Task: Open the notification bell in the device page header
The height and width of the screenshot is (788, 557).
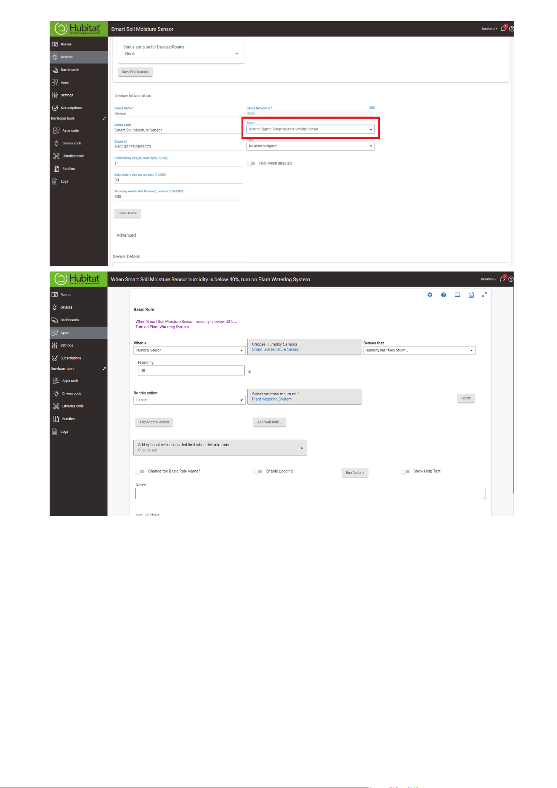Action: pyautogui.click(x=504, y=29)
